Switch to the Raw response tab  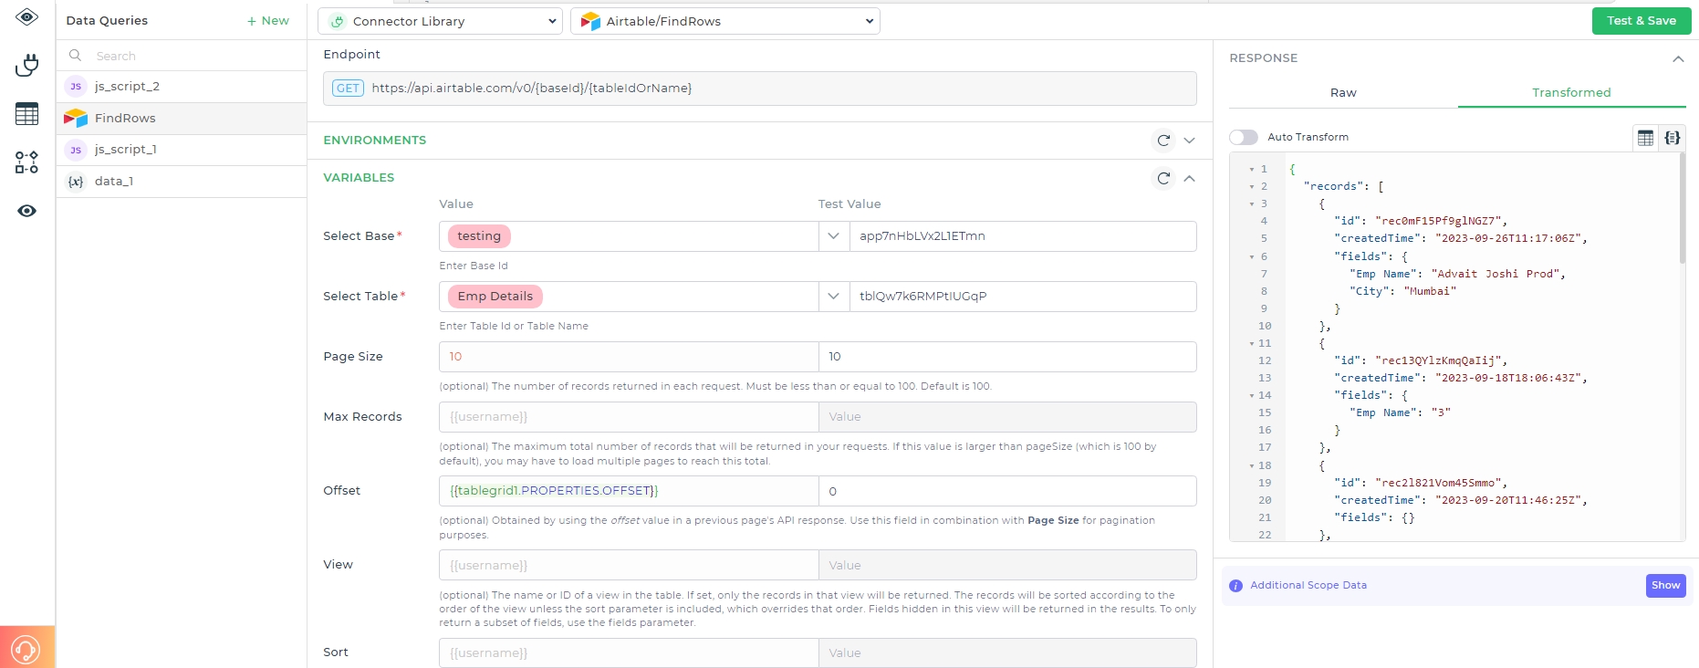click(x=1343, y=92)
